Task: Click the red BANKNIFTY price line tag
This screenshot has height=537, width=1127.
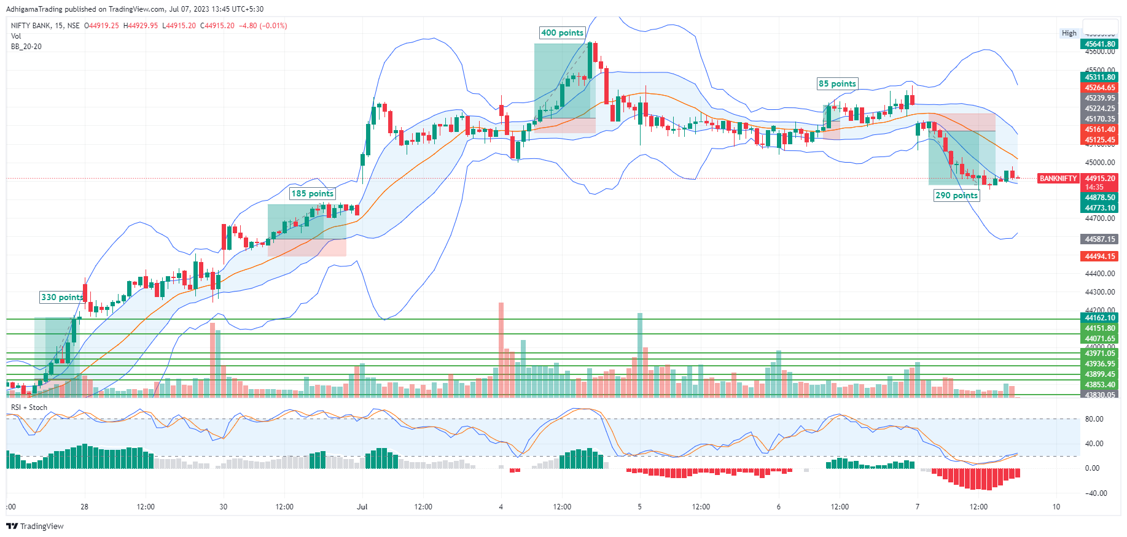Action: 1058,179
